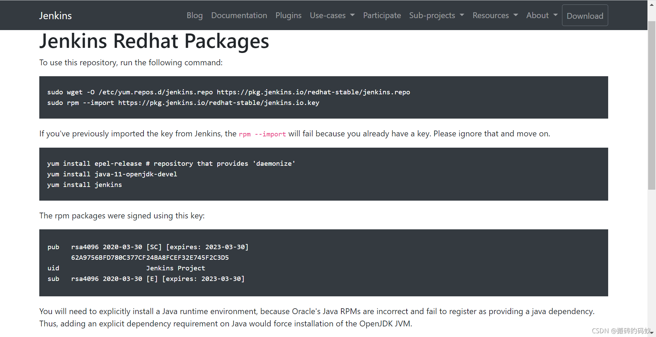The image size is (656, 337).
Task: Open the Plugins nav link
Action: pyautogui.click(x=288, y=15)
